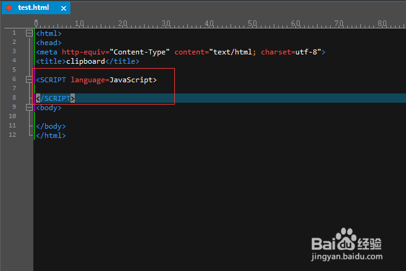Click the red diamond icon on test.html tab
Viewport: 406px width, 271px height.
point(9,8)
